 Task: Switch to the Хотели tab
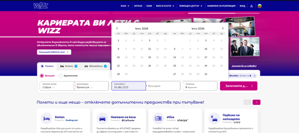[x=69, y=66]
